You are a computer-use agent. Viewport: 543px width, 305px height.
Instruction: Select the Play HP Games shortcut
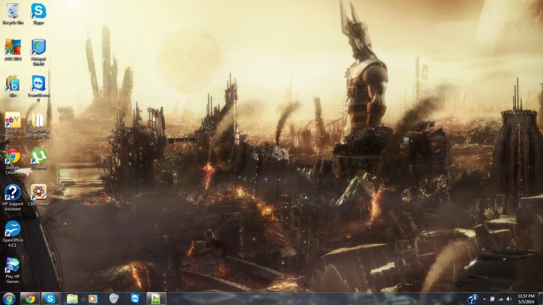click(12, 265)
